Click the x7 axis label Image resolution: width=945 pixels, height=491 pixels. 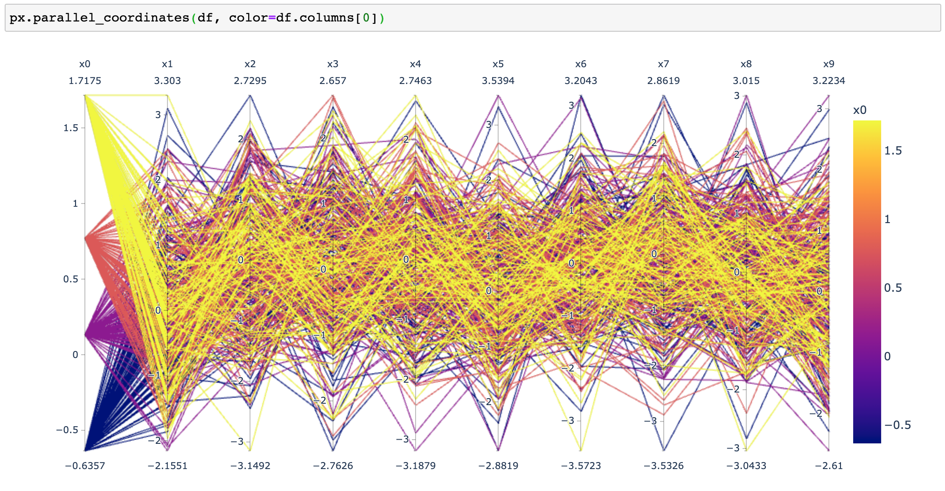click(663, 64)
